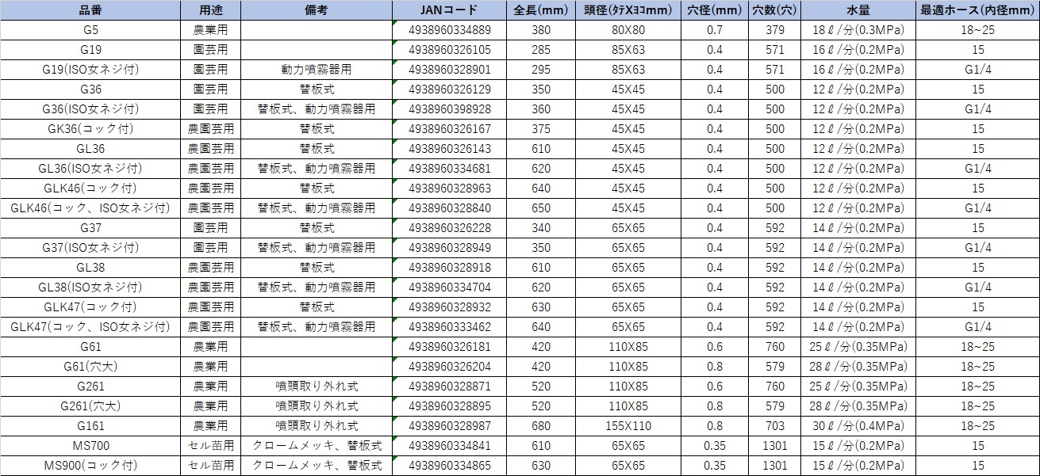Screen dimensions: 1040x476
Task: Select the MS700 product cell
Action: click(90, 446)
